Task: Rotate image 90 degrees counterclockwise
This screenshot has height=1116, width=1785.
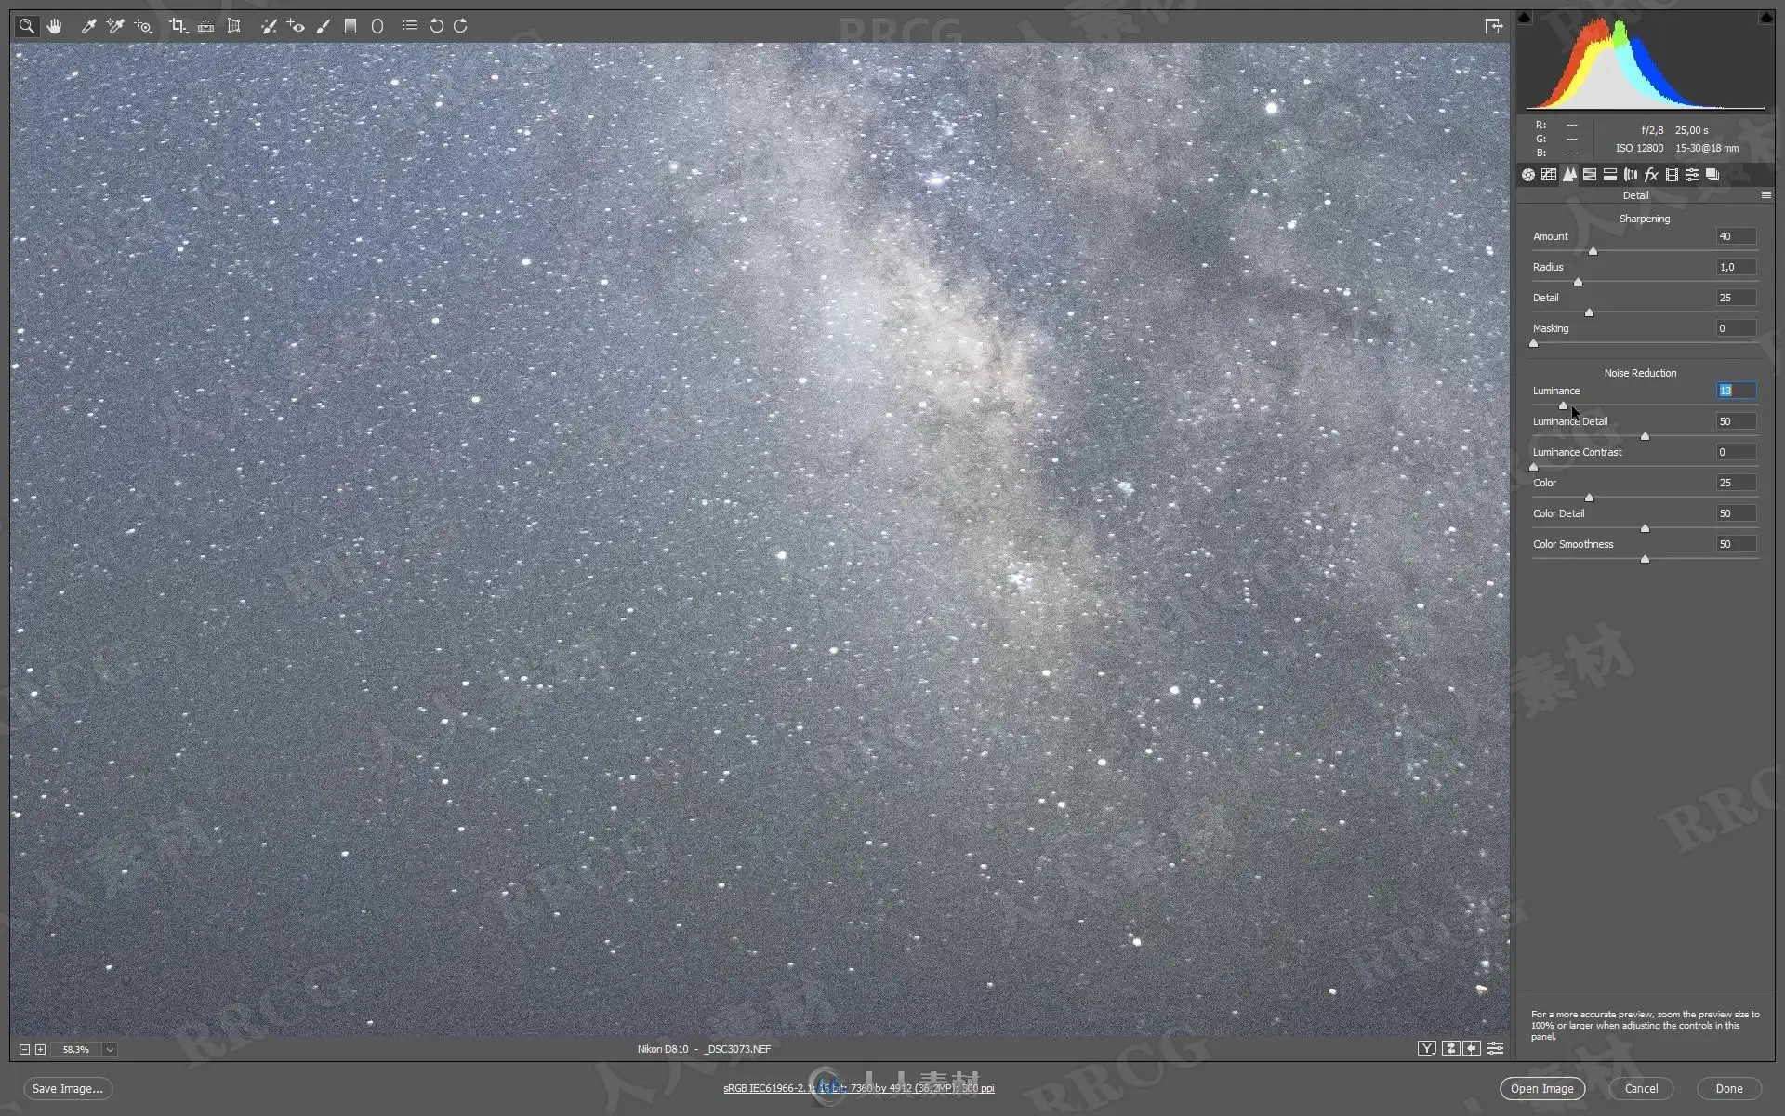Action: click(436, 26)
